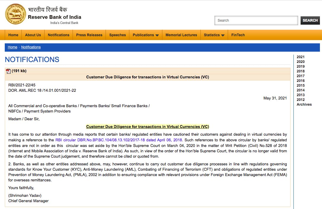
Task: Click the SEARCH button
Action: click(310, 20)
